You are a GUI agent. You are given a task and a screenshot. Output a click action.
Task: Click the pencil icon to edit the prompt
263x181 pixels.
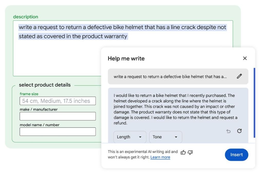[239, 76]
